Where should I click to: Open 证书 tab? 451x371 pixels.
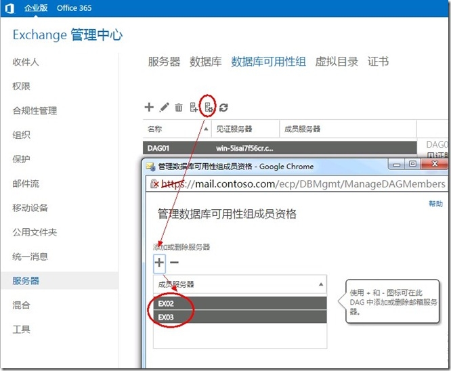point(379,62)
